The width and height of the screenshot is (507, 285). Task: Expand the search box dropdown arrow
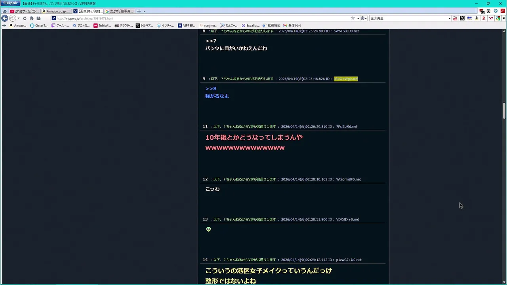[450, 18]
